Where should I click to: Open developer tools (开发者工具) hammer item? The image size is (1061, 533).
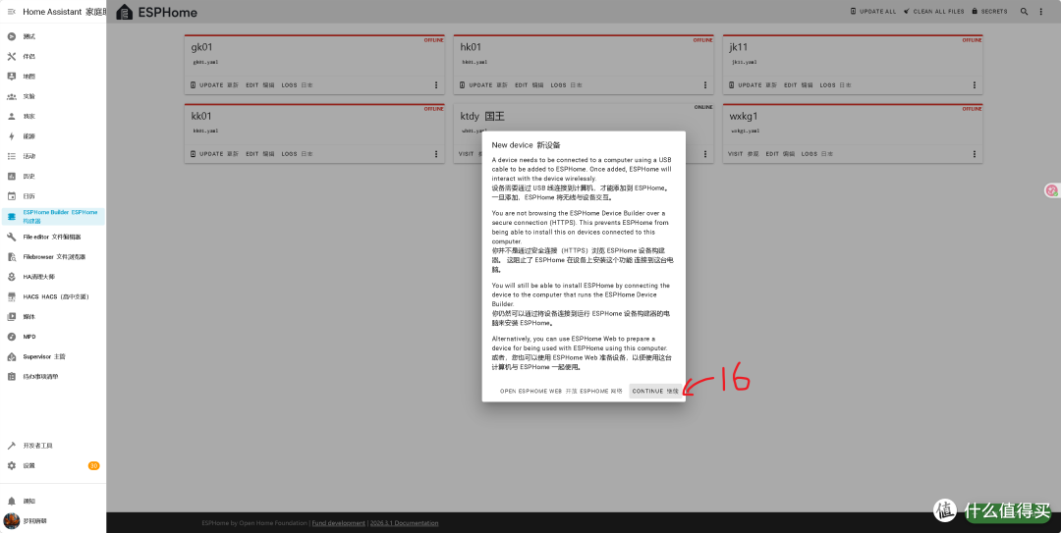[53, 446]
